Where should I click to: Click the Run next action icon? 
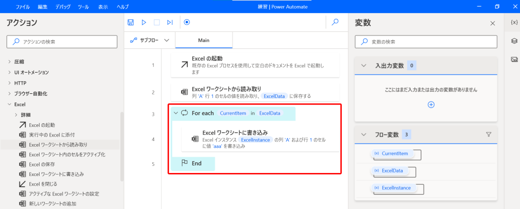[x=170, y=22]
